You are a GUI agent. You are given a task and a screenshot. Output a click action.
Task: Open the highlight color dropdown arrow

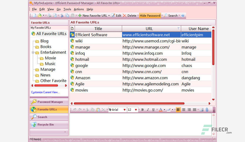click(172, 110)
